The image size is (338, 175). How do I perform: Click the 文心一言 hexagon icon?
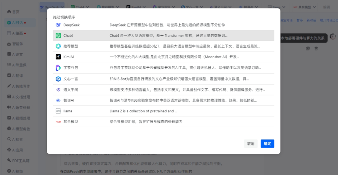(58, 79)
